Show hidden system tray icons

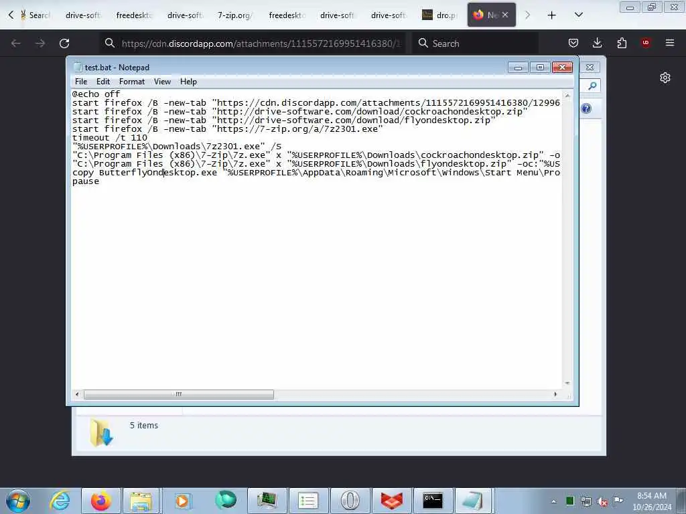click(554, 501)
